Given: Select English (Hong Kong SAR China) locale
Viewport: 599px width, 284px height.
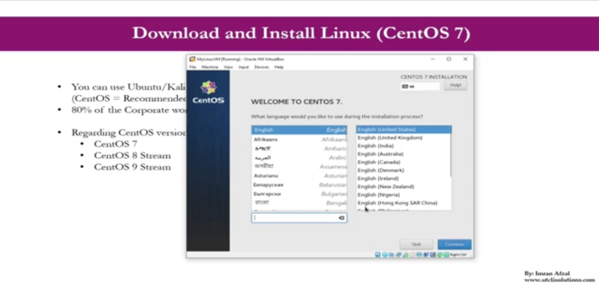Looking at the screenshot, I should click(x=403, y=203).
